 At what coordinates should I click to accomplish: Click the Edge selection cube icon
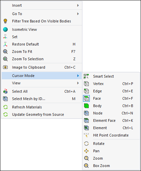point(86,91)
